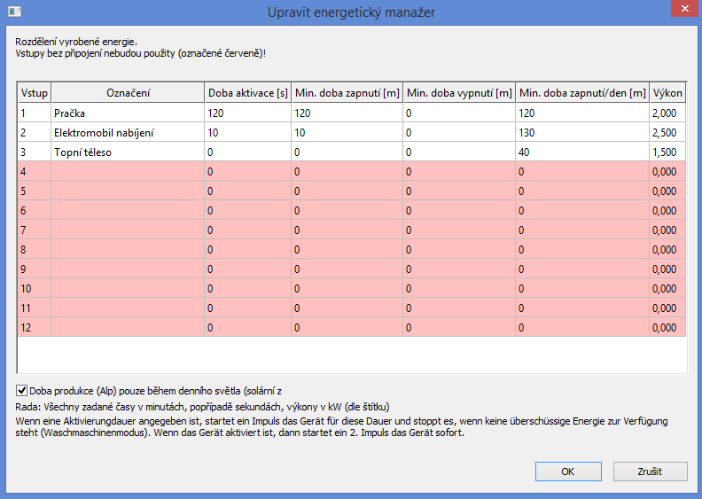Image resolution: width=702 pixels, height=499 pixels.
Task: Edit activation time of Elektromobil nabíjení
Action: coord(247,133)
